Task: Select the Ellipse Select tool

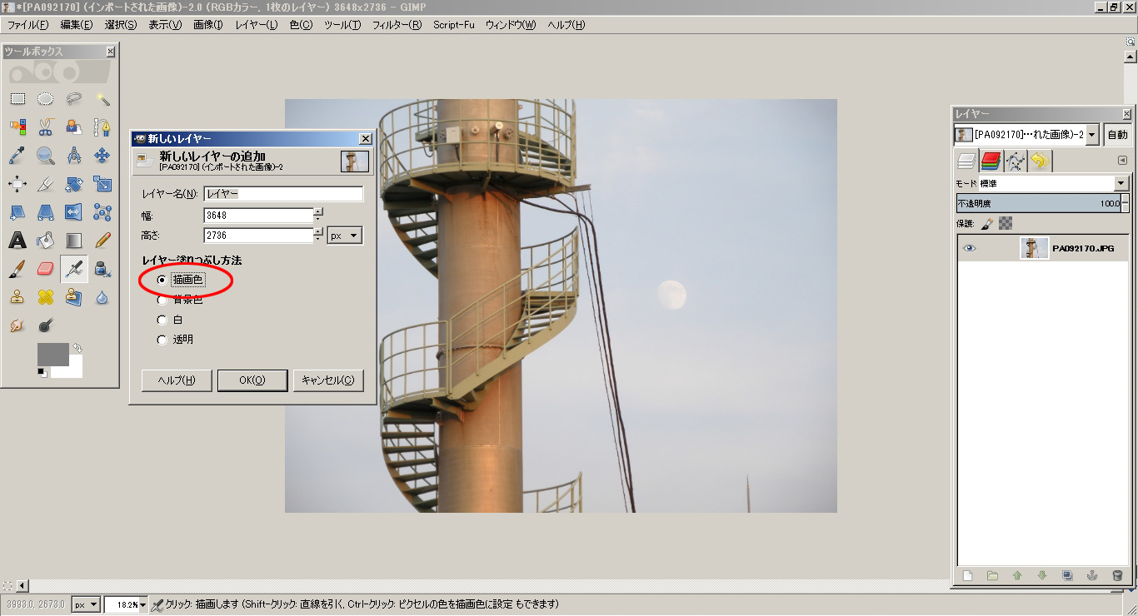Action: pos(46,99)
